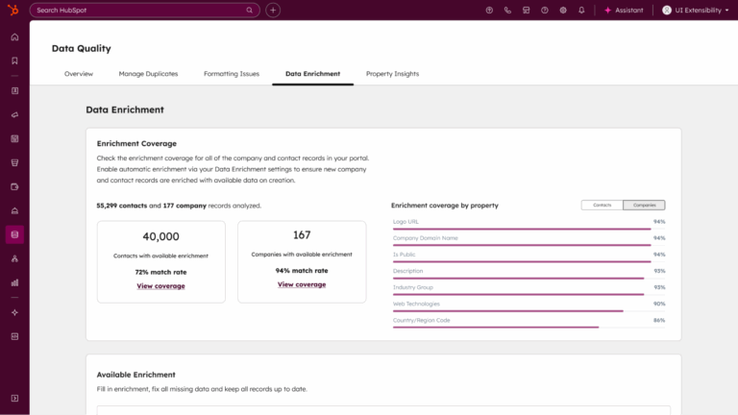Open settings gear in top bar
Screen dimensions: 738x415
[x=563, y=10]
